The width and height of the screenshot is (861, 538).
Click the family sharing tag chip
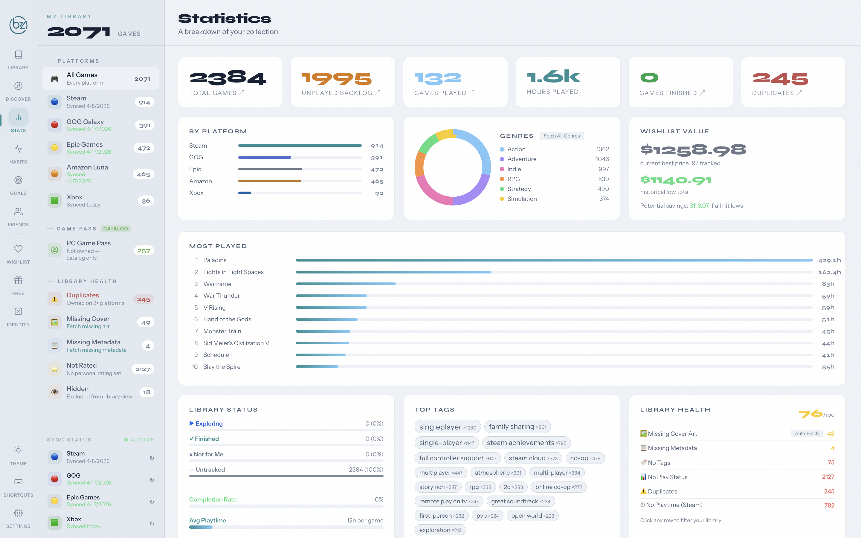pyautogui.click(x=517, y=427)
